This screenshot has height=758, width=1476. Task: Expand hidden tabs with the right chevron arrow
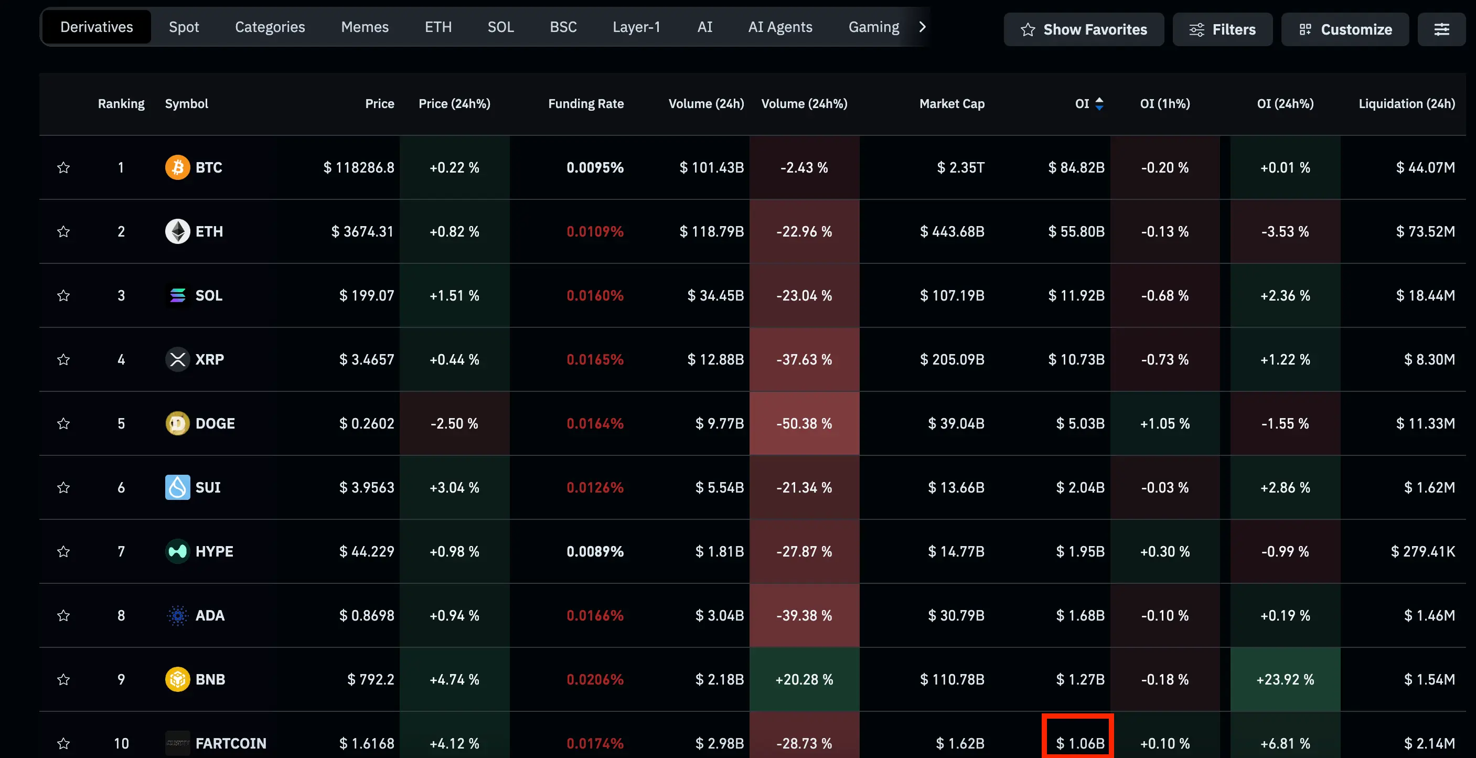click(x=923, y=26)
